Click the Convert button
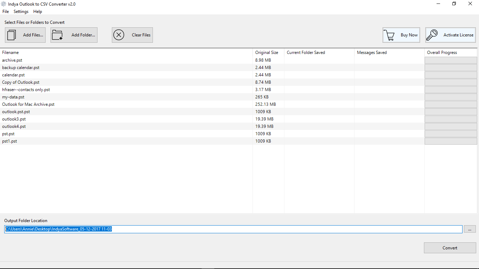 tap(450, 248)
